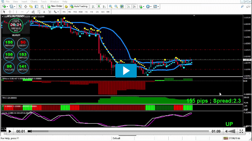Open the MetaEditor yellow book icon

[x=66, y=6]
